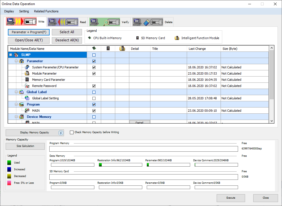Screen dimensions: 282x206
Task: Click the Remote Password icon
Action: coord(27,86)
